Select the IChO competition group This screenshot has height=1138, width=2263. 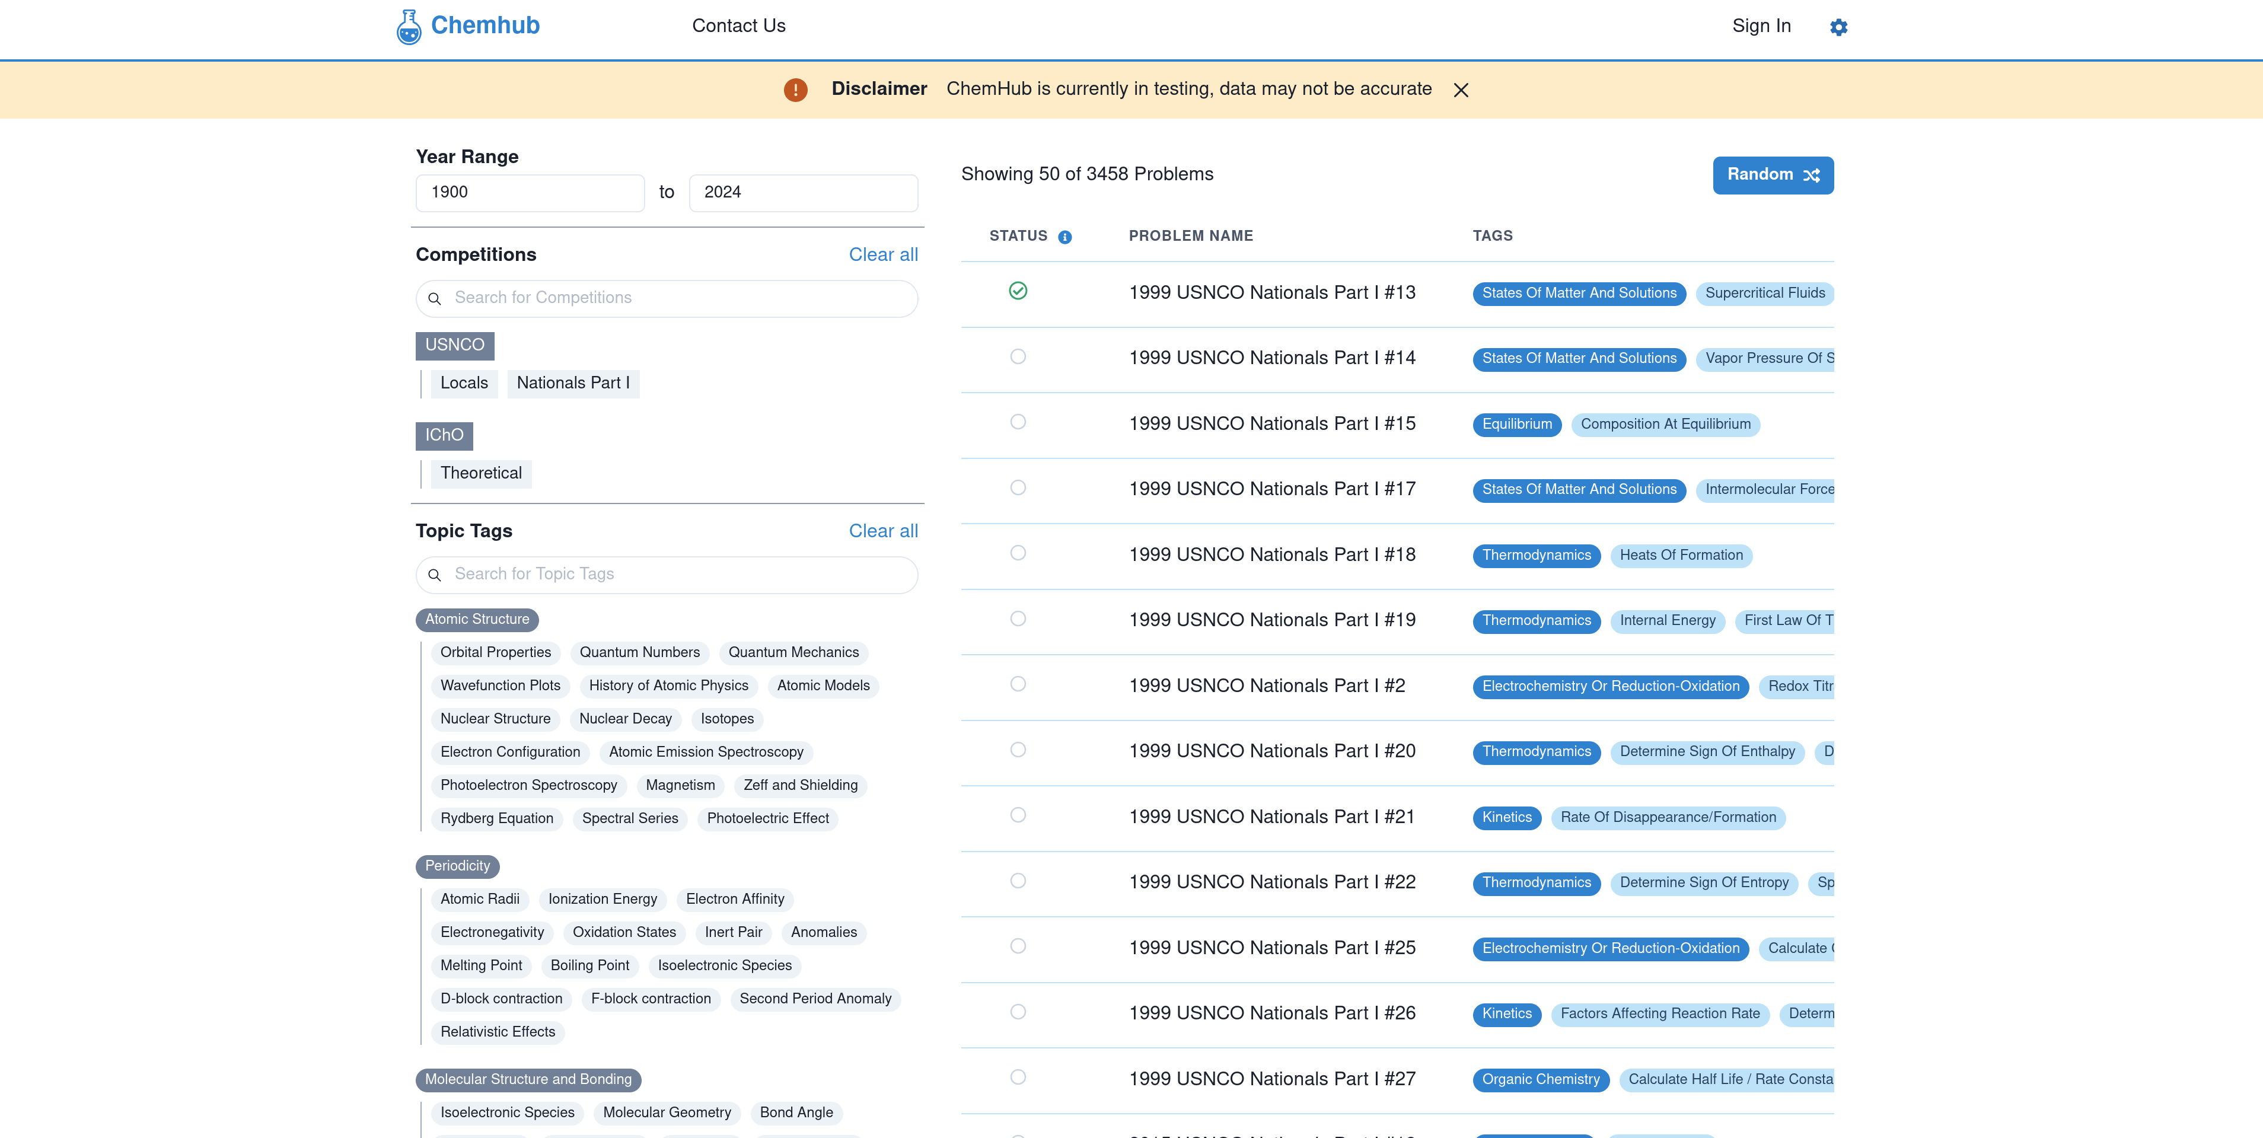pos(444,436)
